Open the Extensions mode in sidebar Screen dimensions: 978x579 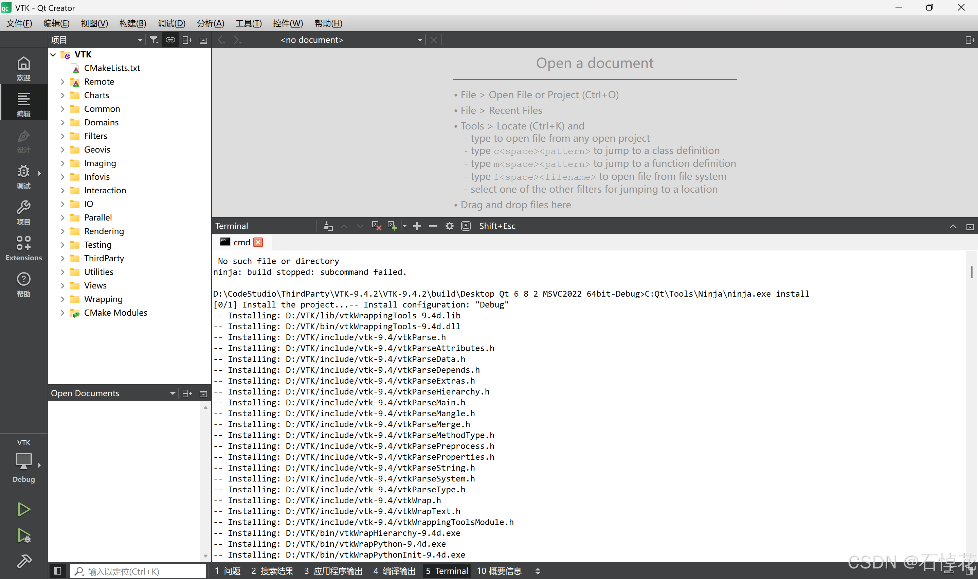(x=23, y=248)
